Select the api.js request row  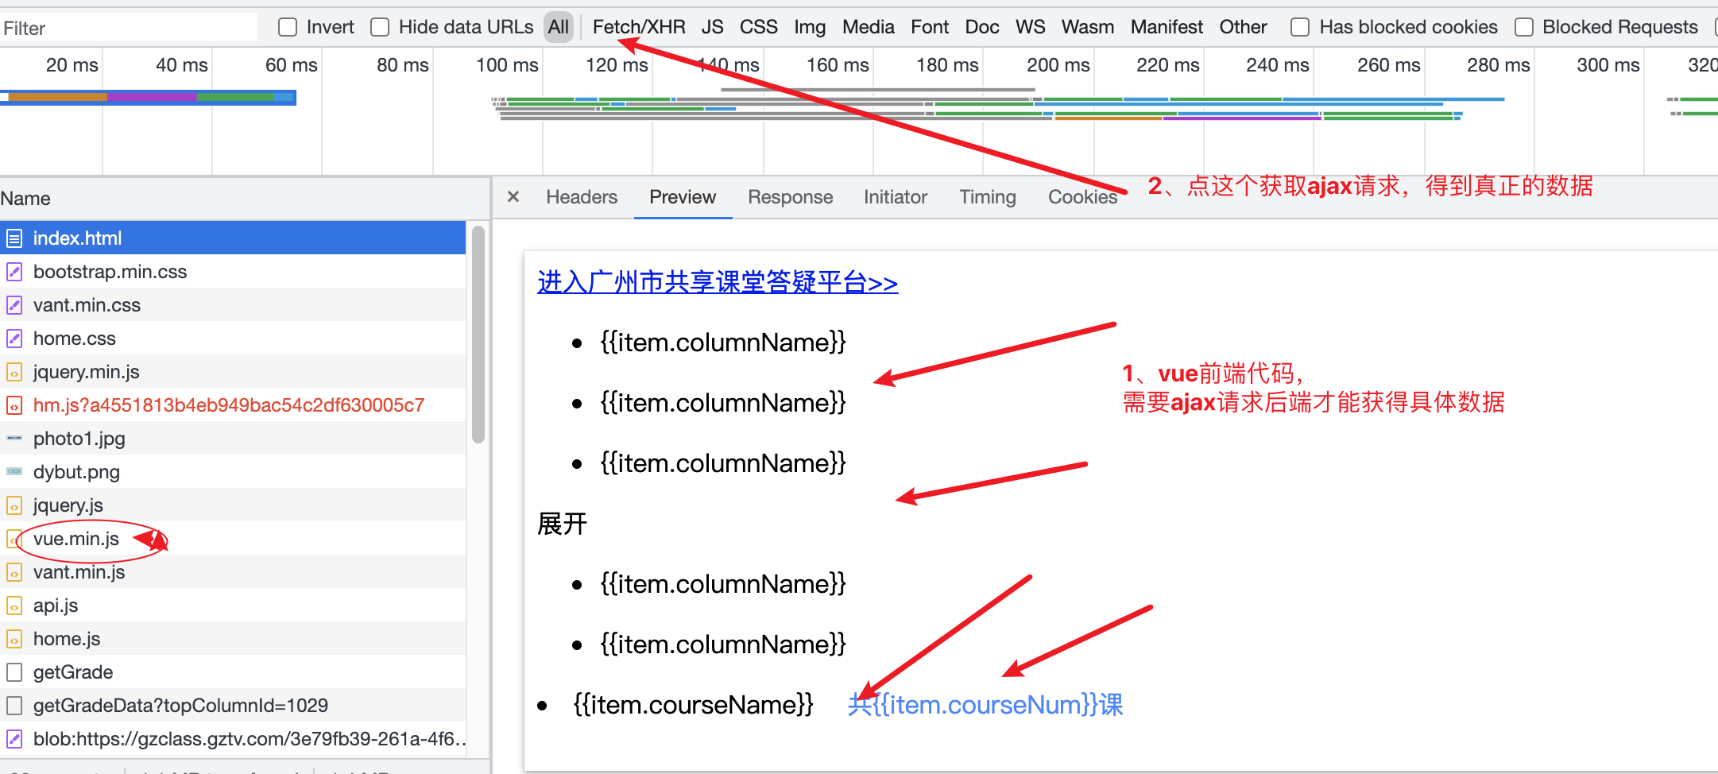[233, 606]
